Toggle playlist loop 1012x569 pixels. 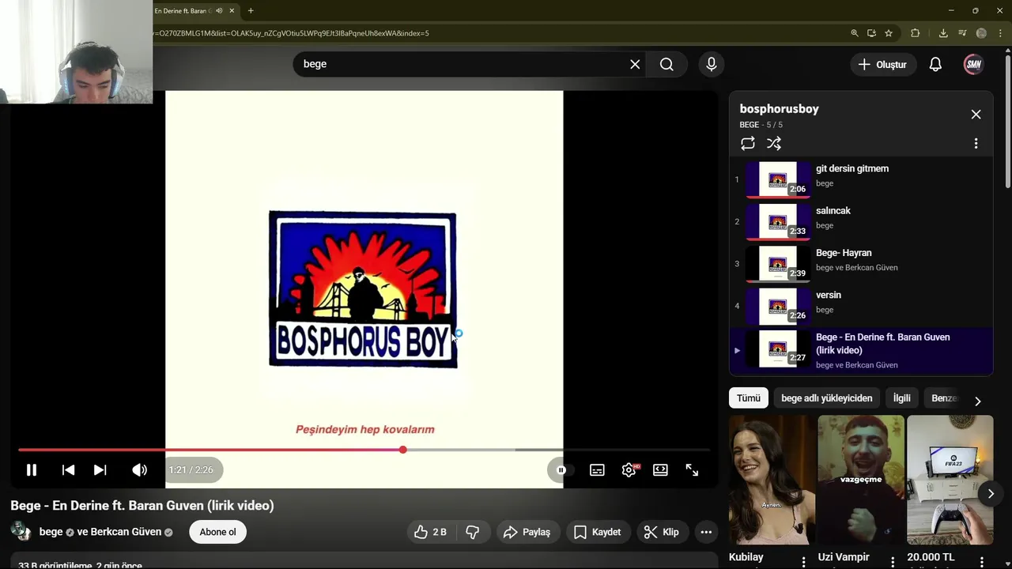pyautogui.click(x=748, y=143)
